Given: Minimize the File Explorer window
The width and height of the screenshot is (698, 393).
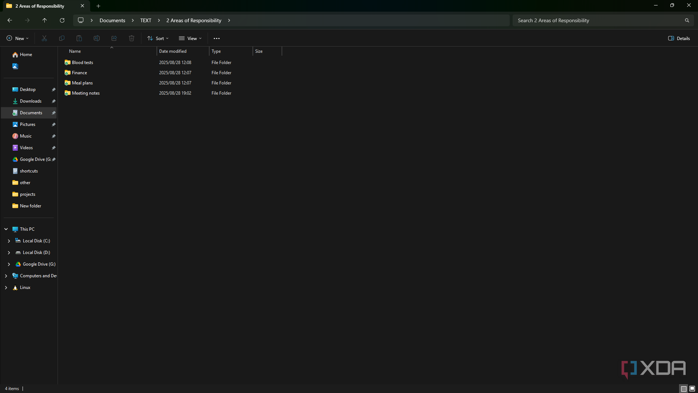Looking at the screenshot, I should click(x=656, y=5).
